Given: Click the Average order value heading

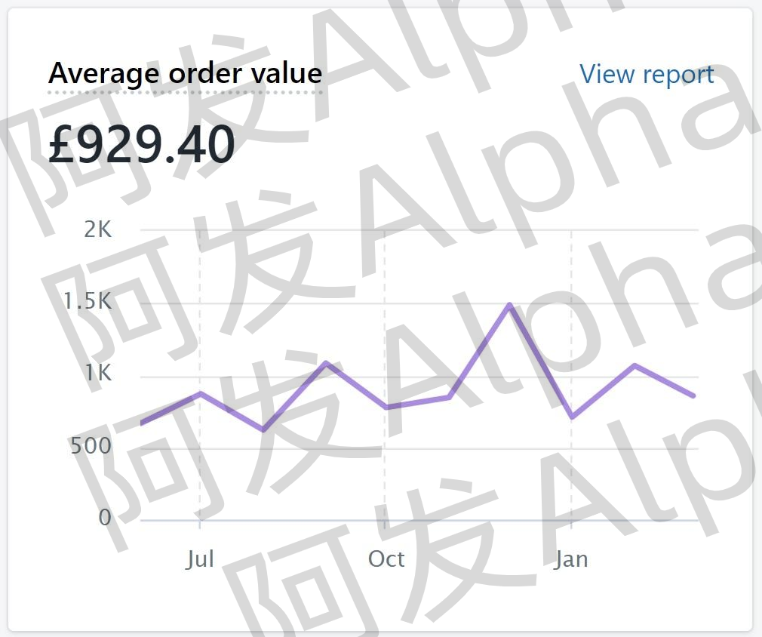Looking at the screenshot, I should point(185,73).
